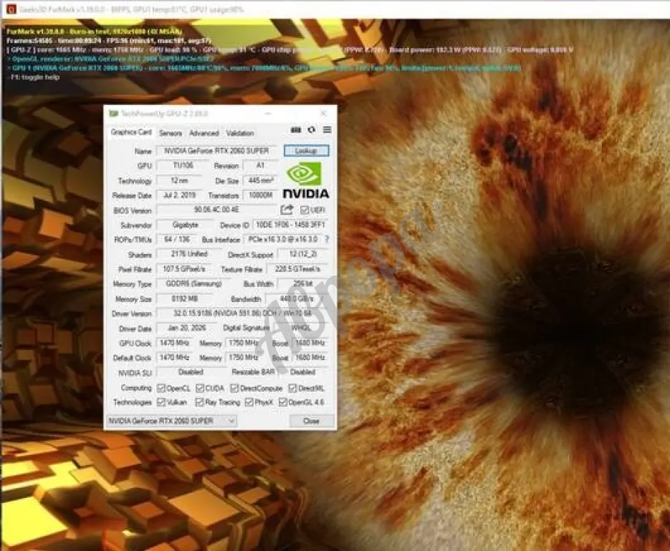
Task: Toggle the DirectCompute checkbox
Action: 234,388
